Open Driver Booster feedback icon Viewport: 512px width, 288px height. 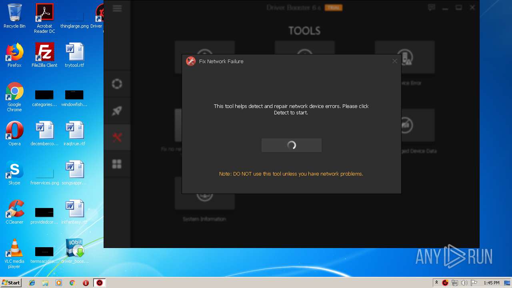coord(432,8)
